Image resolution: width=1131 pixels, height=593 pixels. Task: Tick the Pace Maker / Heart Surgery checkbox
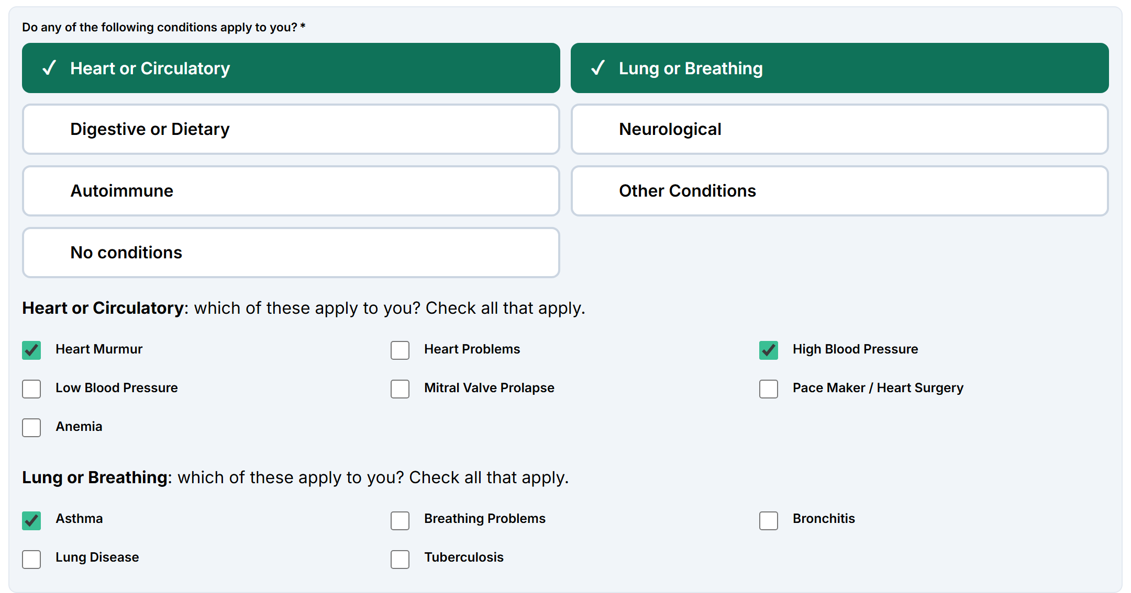pos(769,389)
